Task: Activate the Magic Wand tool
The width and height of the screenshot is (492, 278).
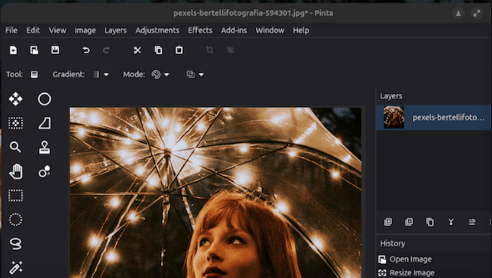Action: coord(16,267)
